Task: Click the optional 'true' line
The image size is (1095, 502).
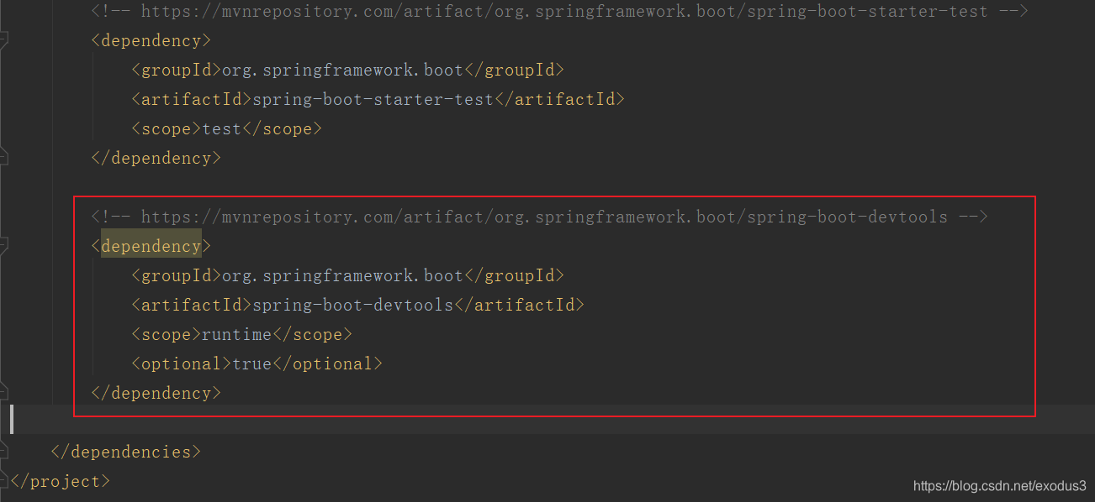Action: [x=257, y=363]
